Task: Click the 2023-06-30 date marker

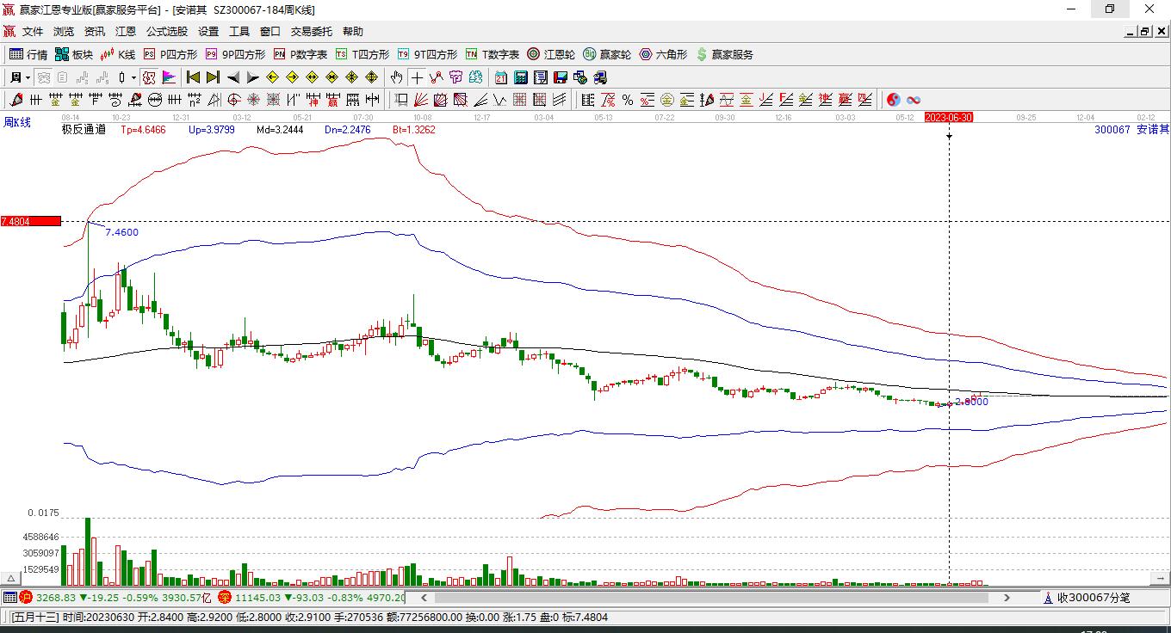Action: [949, 117]
